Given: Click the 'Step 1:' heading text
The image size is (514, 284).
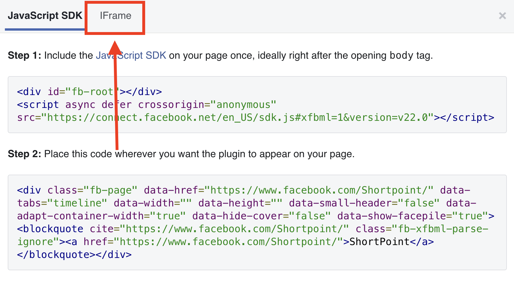Looking at the screenshot, I should coord(25,55).
